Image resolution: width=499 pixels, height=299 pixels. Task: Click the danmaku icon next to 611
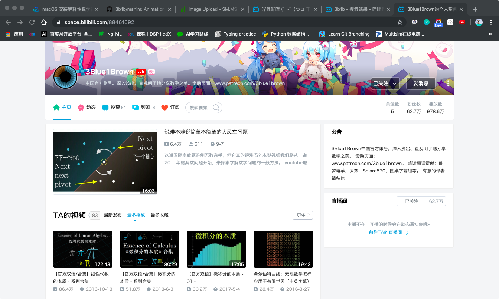click(x=192, y=144)
